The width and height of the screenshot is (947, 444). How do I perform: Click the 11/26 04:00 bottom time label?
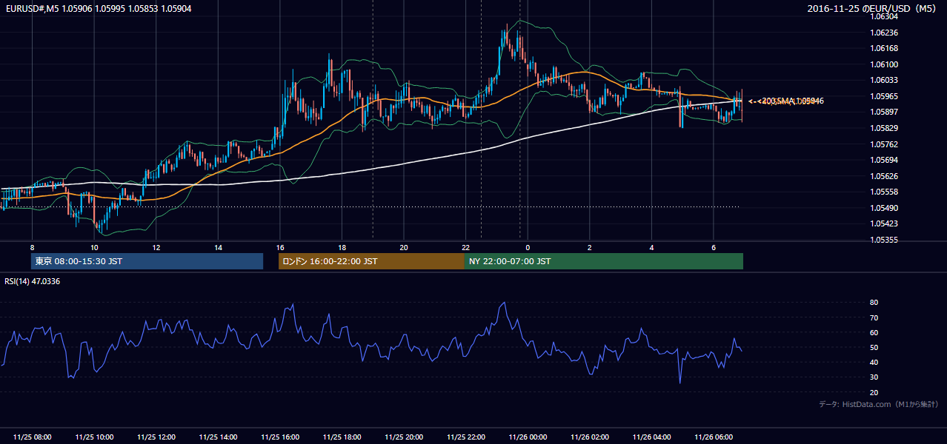[651, 437]
